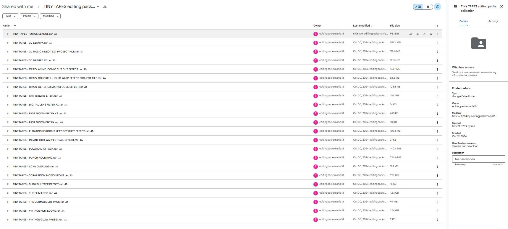Open the People filter dropdown

(29, 16)
